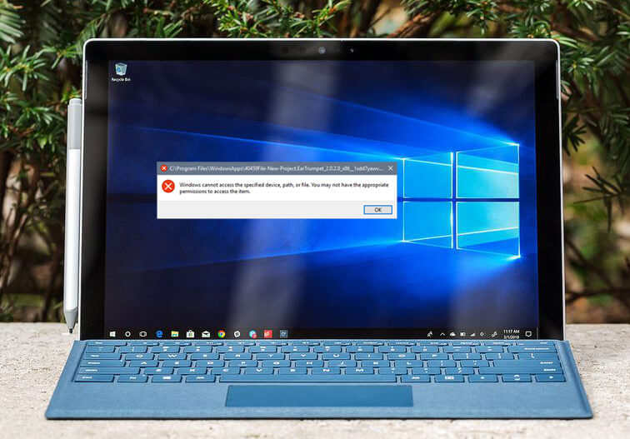630x439 pixels.
Task: Click OK in the error dialog
Action: coord(377,210)
